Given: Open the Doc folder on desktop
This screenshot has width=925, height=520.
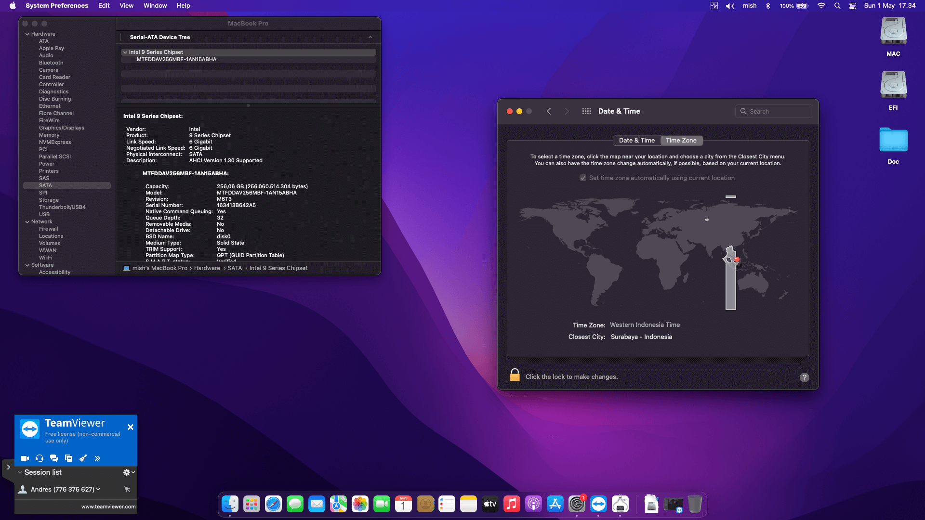Looking at the screenshot, I should (893, 145).
